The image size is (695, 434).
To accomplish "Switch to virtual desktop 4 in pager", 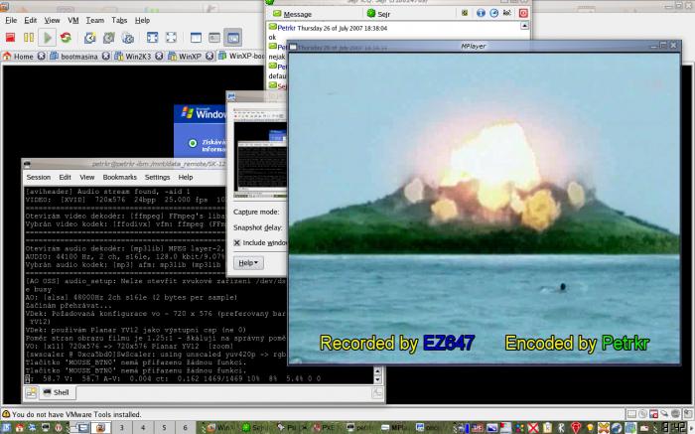I will pos(143,428).
